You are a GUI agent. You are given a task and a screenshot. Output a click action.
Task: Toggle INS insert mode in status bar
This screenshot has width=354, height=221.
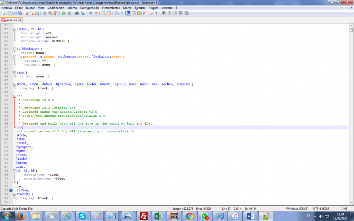(345, 208)
